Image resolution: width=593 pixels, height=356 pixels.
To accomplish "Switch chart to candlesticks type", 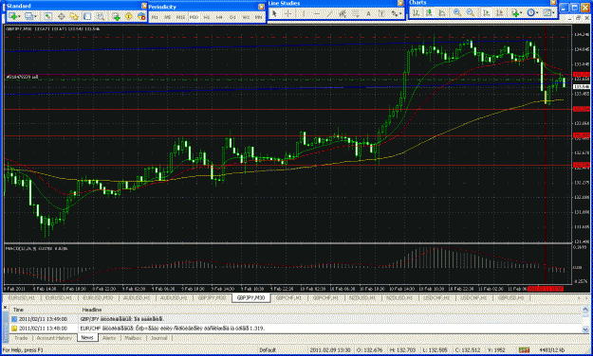I will (429, 13).
